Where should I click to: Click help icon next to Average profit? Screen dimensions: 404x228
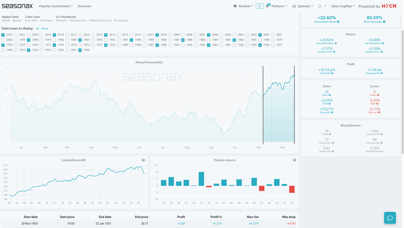tap(382, 73)
